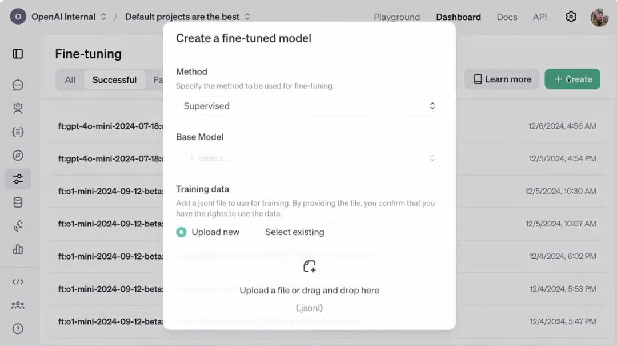Expand the Default projects selector
The image size is (617, 346).
[x=187, y=17]
